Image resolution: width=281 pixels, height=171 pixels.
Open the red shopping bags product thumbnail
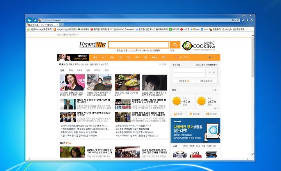click(196, 155)
